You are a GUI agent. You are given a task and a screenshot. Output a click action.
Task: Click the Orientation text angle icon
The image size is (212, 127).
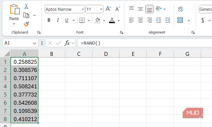159,9
